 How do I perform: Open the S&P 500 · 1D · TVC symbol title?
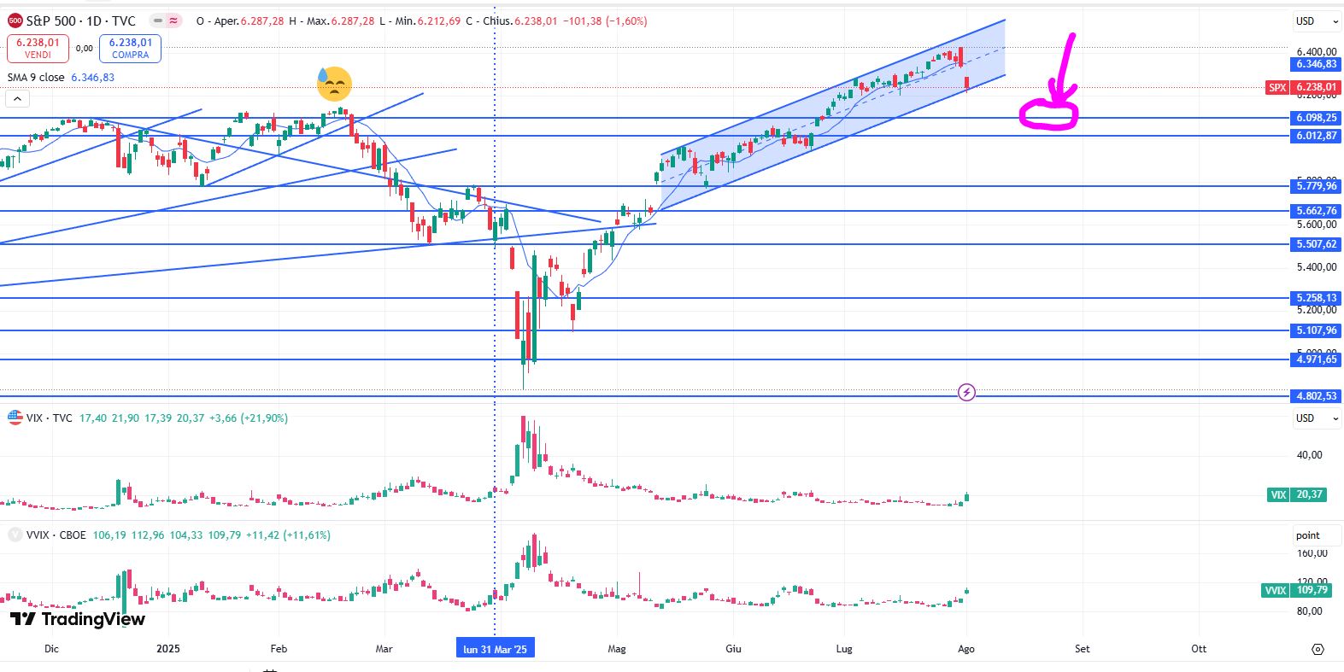pos(80,20)
